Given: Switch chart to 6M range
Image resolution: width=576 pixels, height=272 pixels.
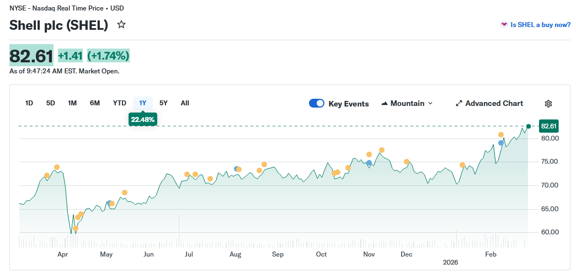Looking at the screenshot, I should tap(95, 103).
